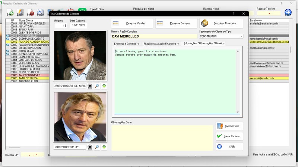This screenshot has width=298, height=167.
Task: Click horizontal scrollbar below client list
Action: tap(15, 148)
